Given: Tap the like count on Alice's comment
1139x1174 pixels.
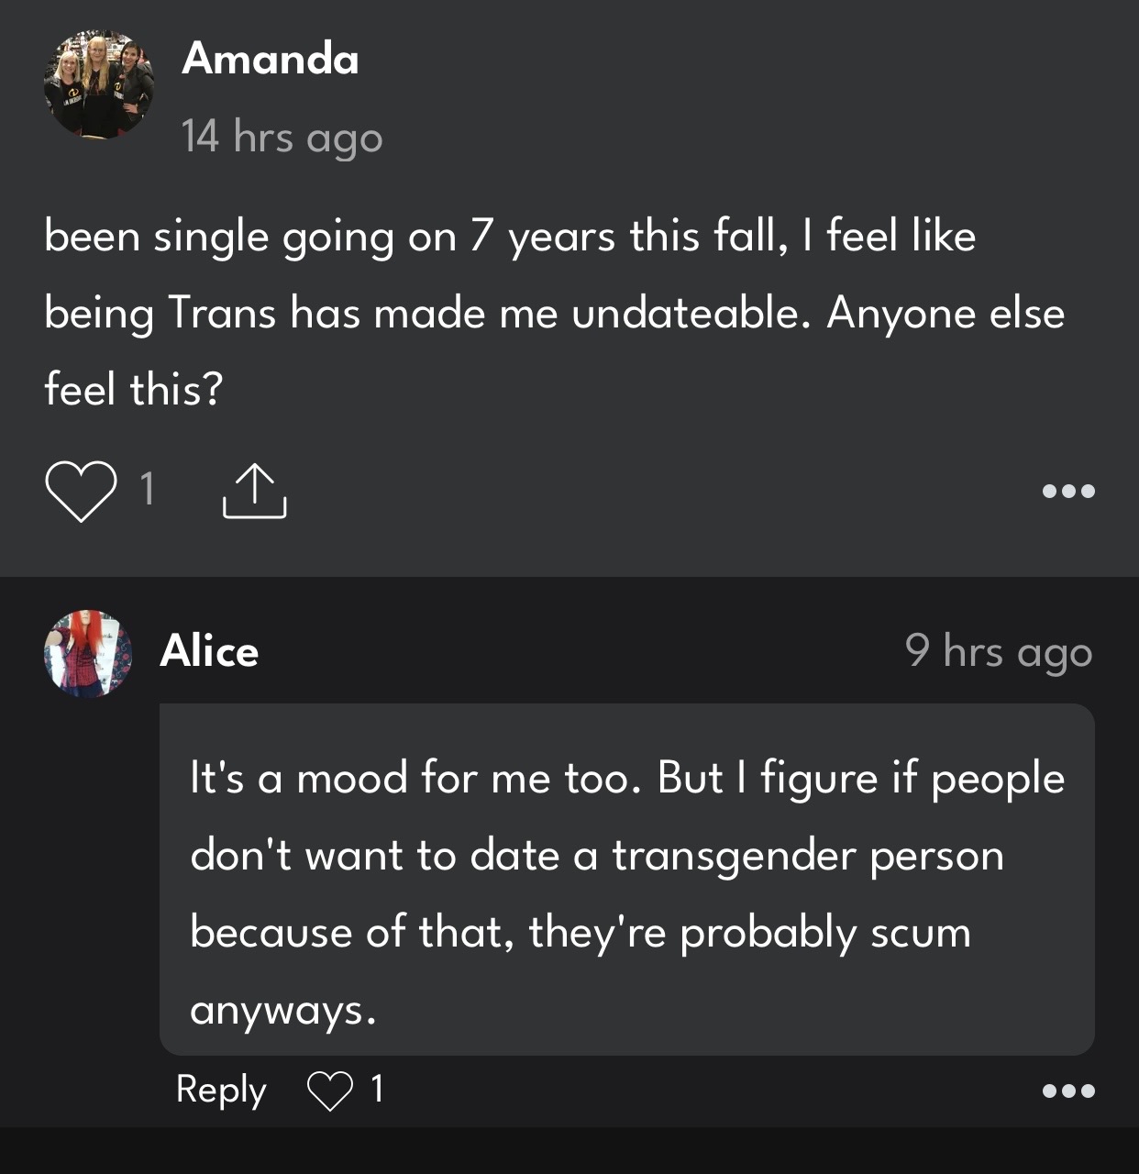Looking at the screenshot, I should click(377, 1090).
